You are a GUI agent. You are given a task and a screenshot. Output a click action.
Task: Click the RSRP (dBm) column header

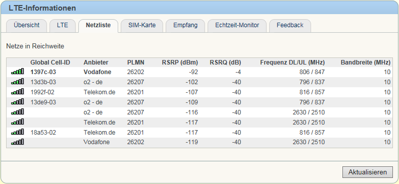tap(180, 63)
